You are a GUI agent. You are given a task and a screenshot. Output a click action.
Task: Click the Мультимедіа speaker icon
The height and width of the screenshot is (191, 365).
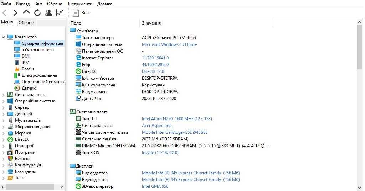(x=10, y=120)
